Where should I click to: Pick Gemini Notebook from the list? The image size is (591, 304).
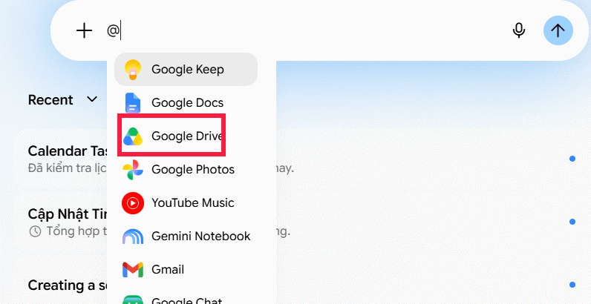pos(186,237)
